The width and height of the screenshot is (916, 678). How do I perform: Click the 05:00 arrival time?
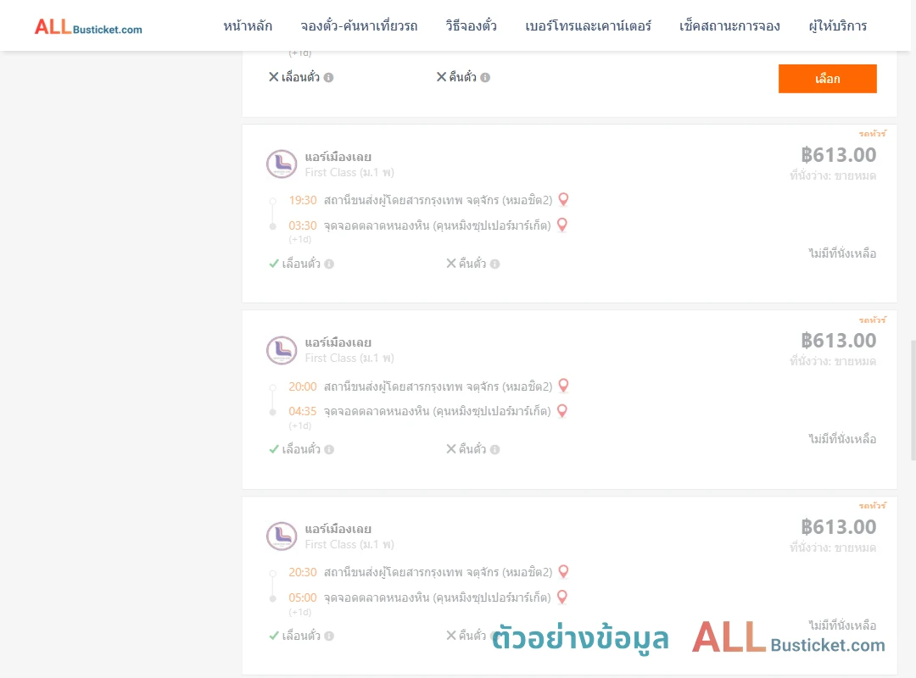(x=303, y=597)
